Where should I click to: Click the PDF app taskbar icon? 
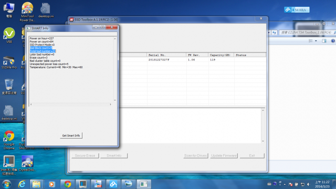click(x=98, y=184)
